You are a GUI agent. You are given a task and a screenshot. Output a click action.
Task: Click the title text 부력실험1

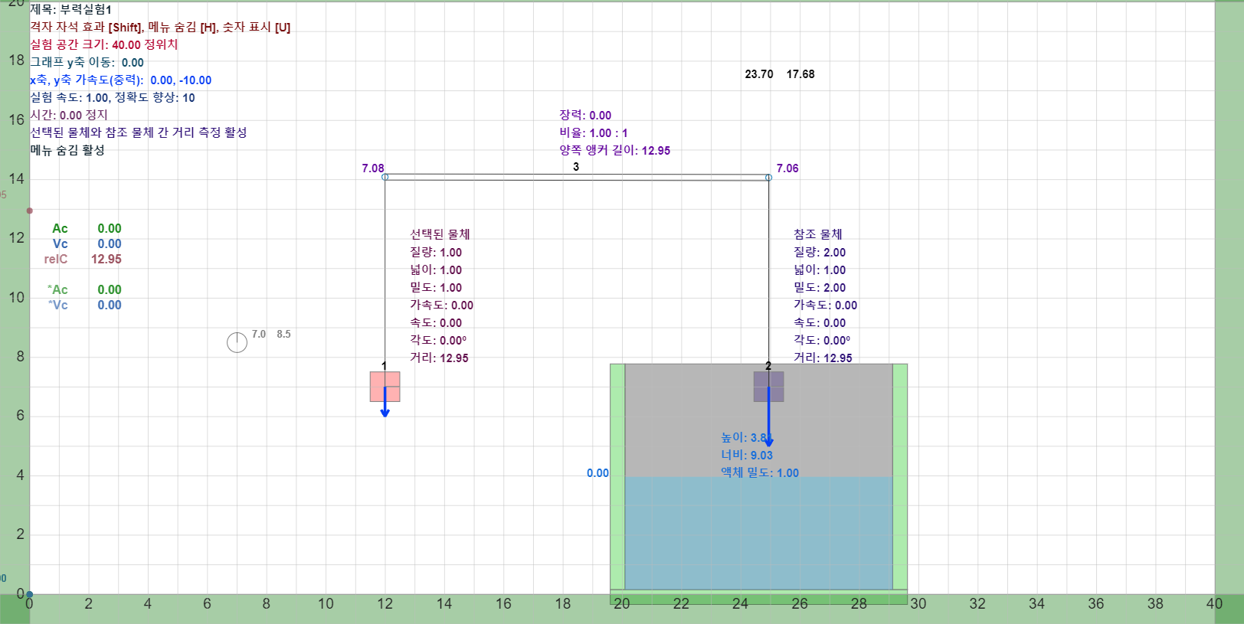86,9
